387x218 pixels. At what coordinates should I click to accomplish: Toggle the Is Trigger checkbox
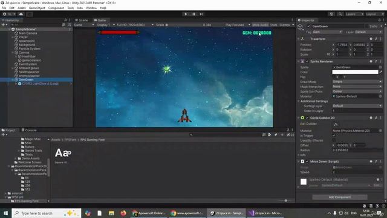(334, 136)
